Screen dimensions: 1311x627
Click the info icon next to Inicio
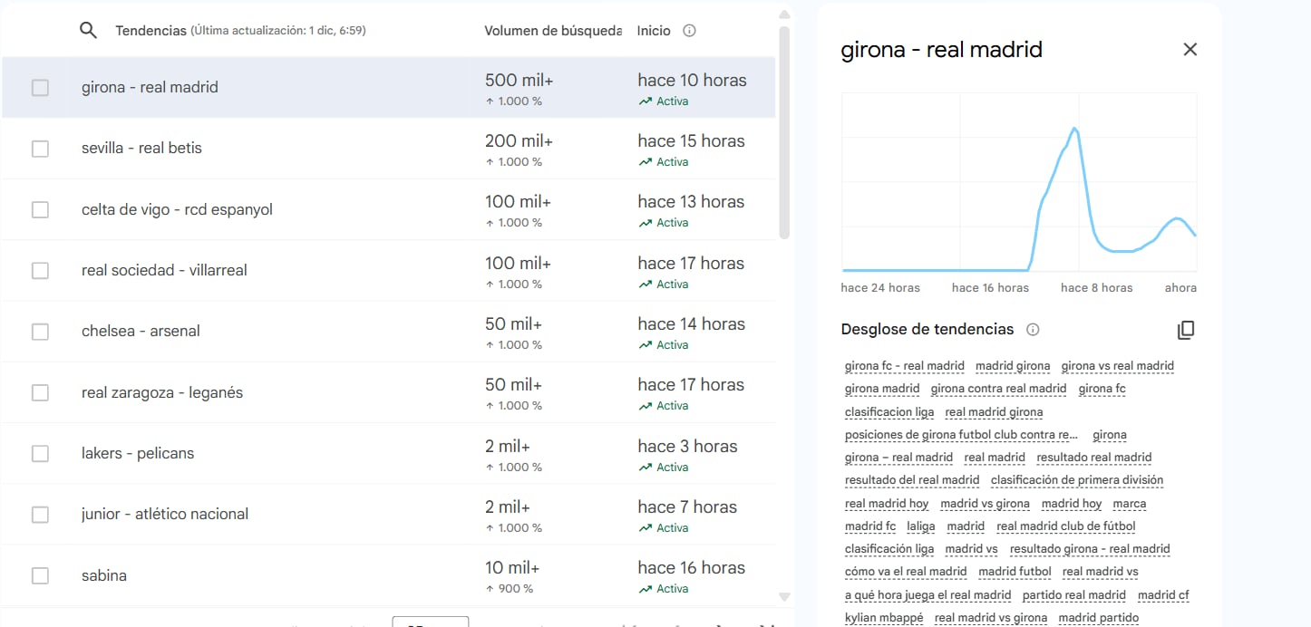coord(689,31)
